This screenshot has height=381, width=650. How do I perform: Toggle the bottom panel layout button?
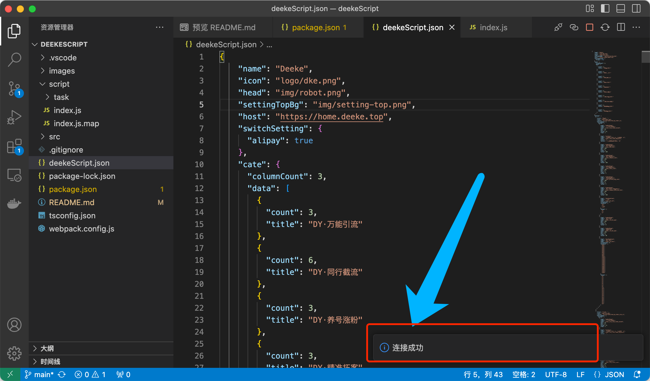(620, 8)
